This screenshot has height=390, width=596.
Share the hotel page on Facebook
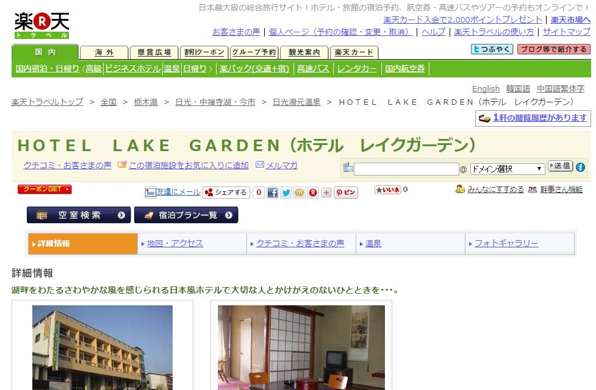273,193
